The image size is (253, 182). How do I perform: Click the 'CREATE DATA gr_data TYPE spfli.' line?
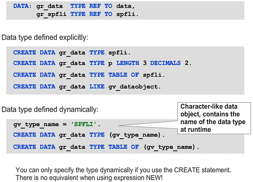(x=72, y=52)
